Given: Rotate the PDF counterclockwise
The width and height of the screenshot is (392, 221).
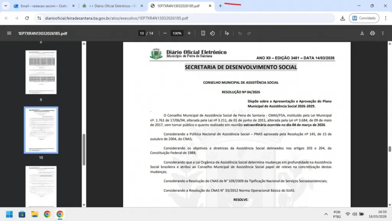Looking at the screenshot, I should pyautogui.click(x=212, y=33).
